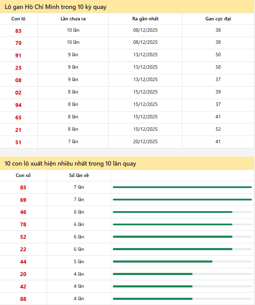Click the 'Ra gần nhất' column header

[145, 19]
